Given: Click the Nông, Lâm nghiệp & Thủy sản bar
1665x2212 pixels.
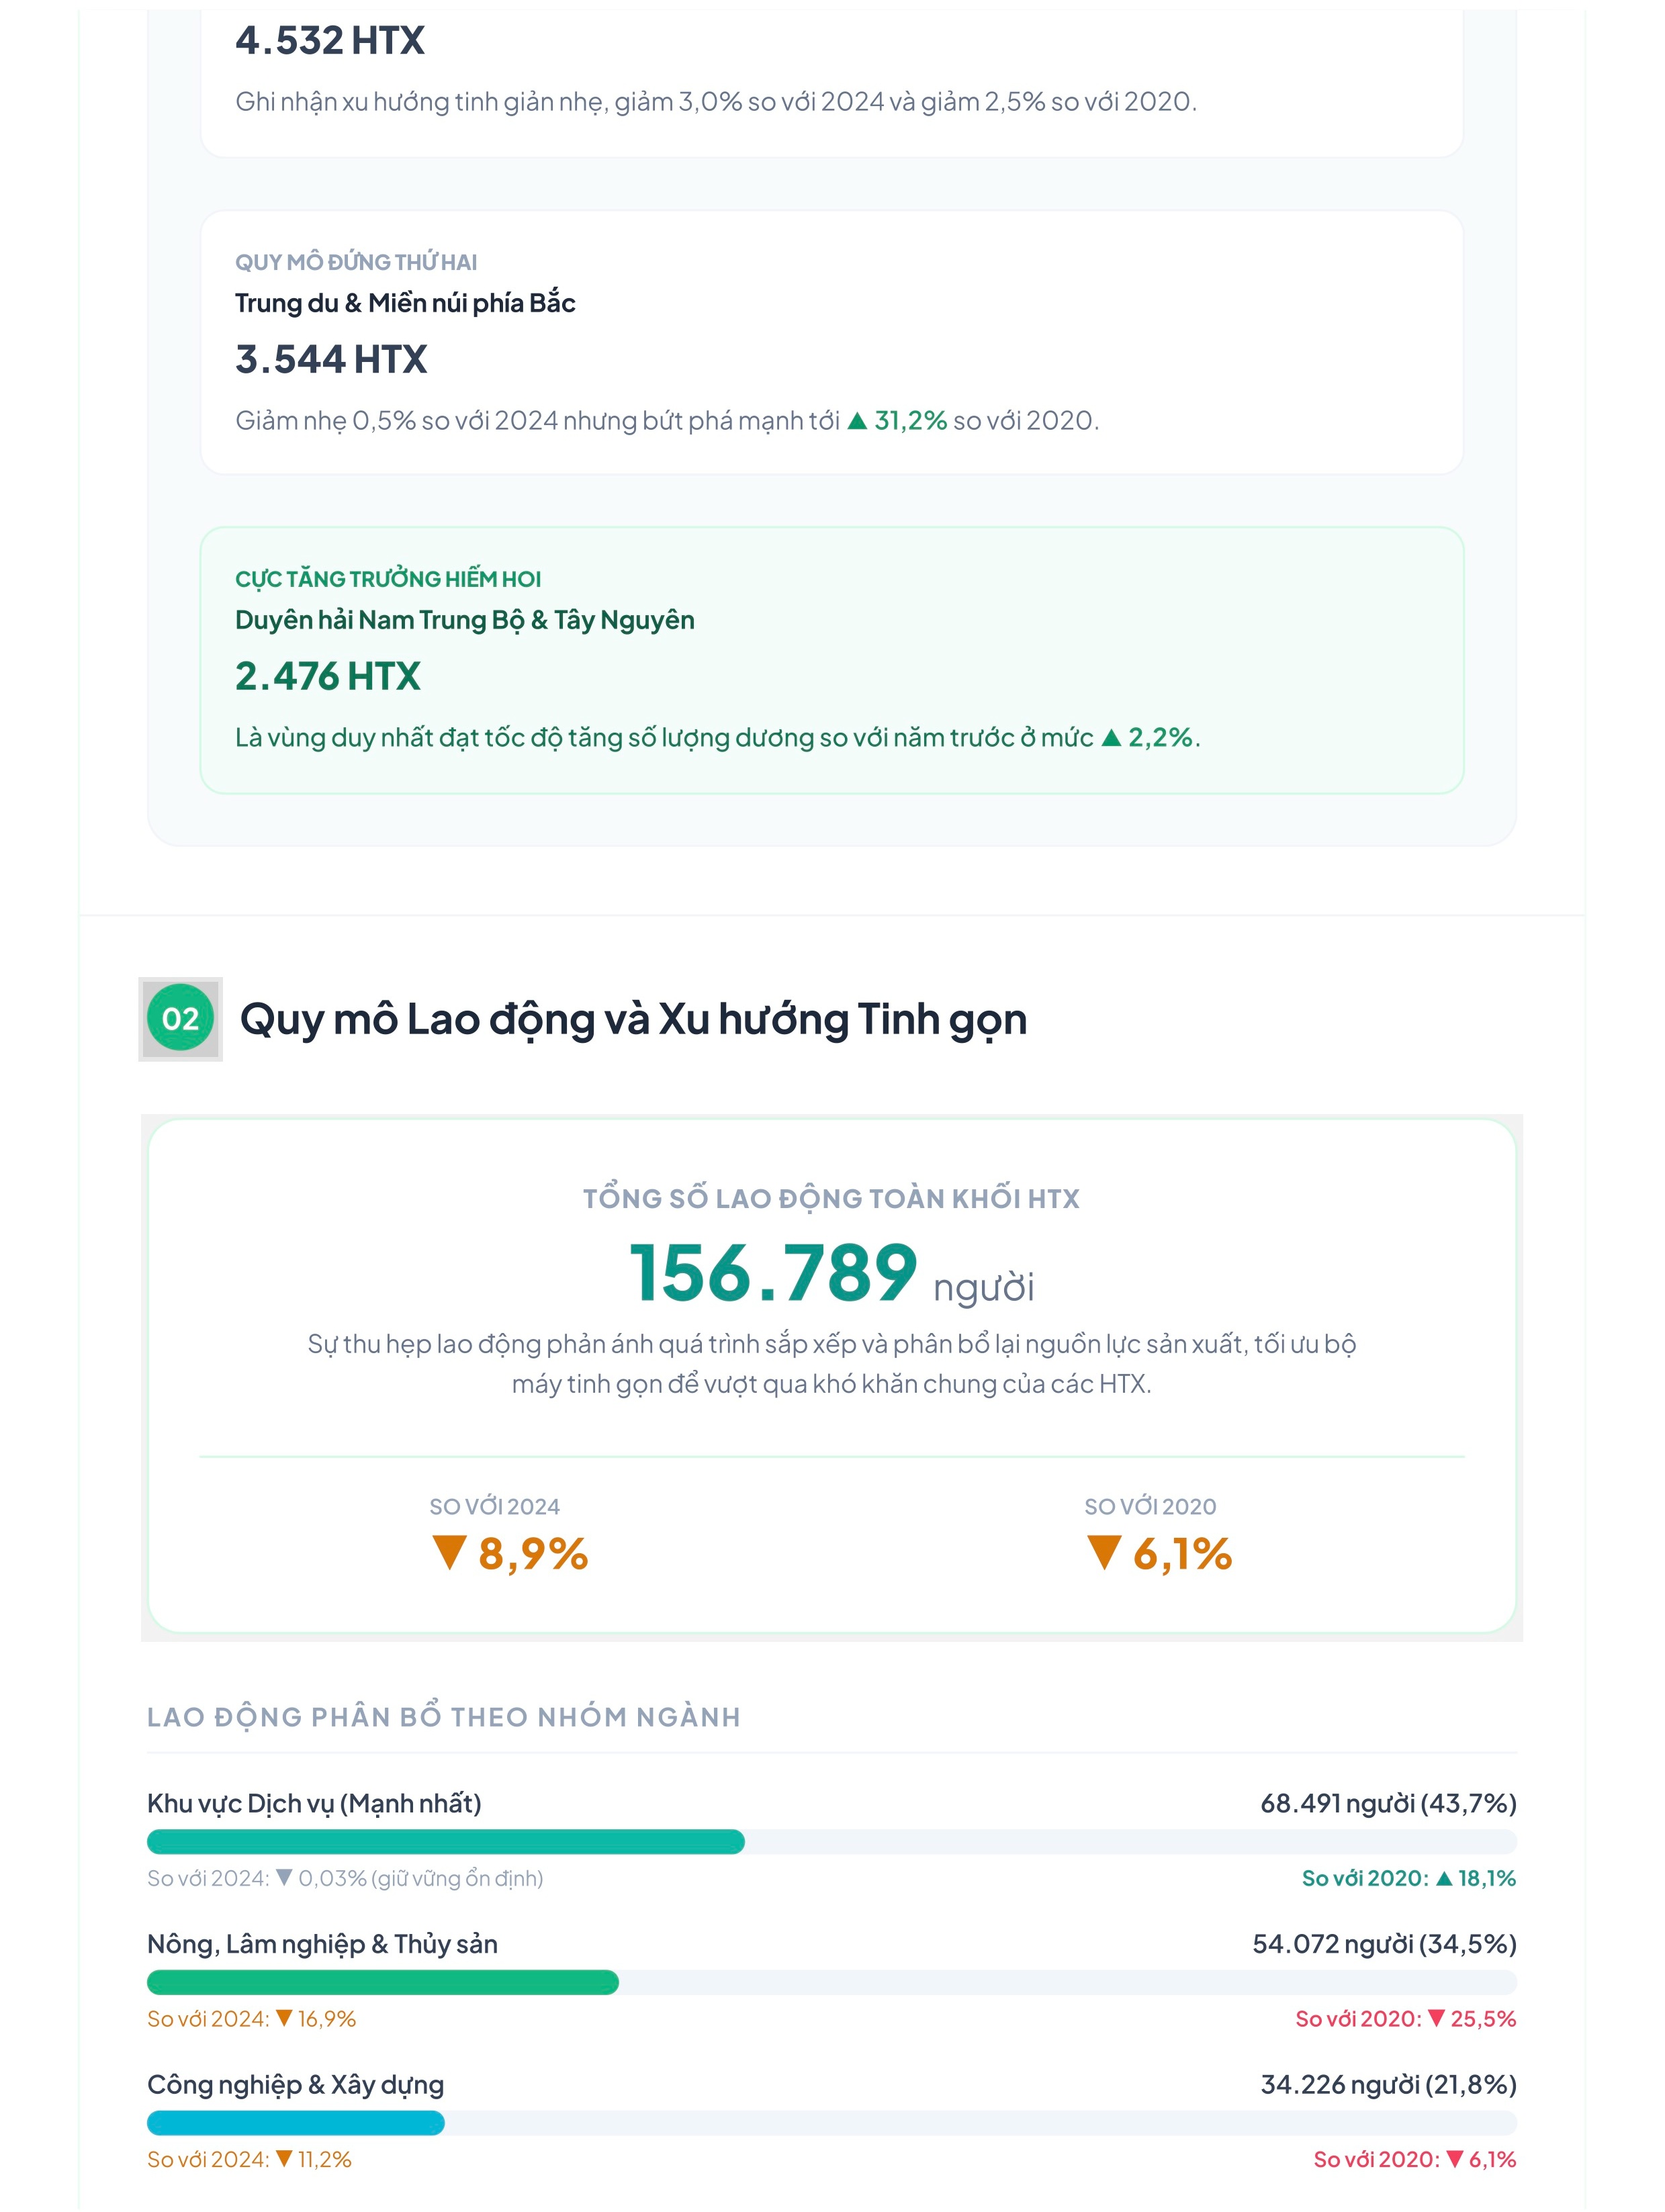Looking at the screenshot, I should pos(832,1982).
